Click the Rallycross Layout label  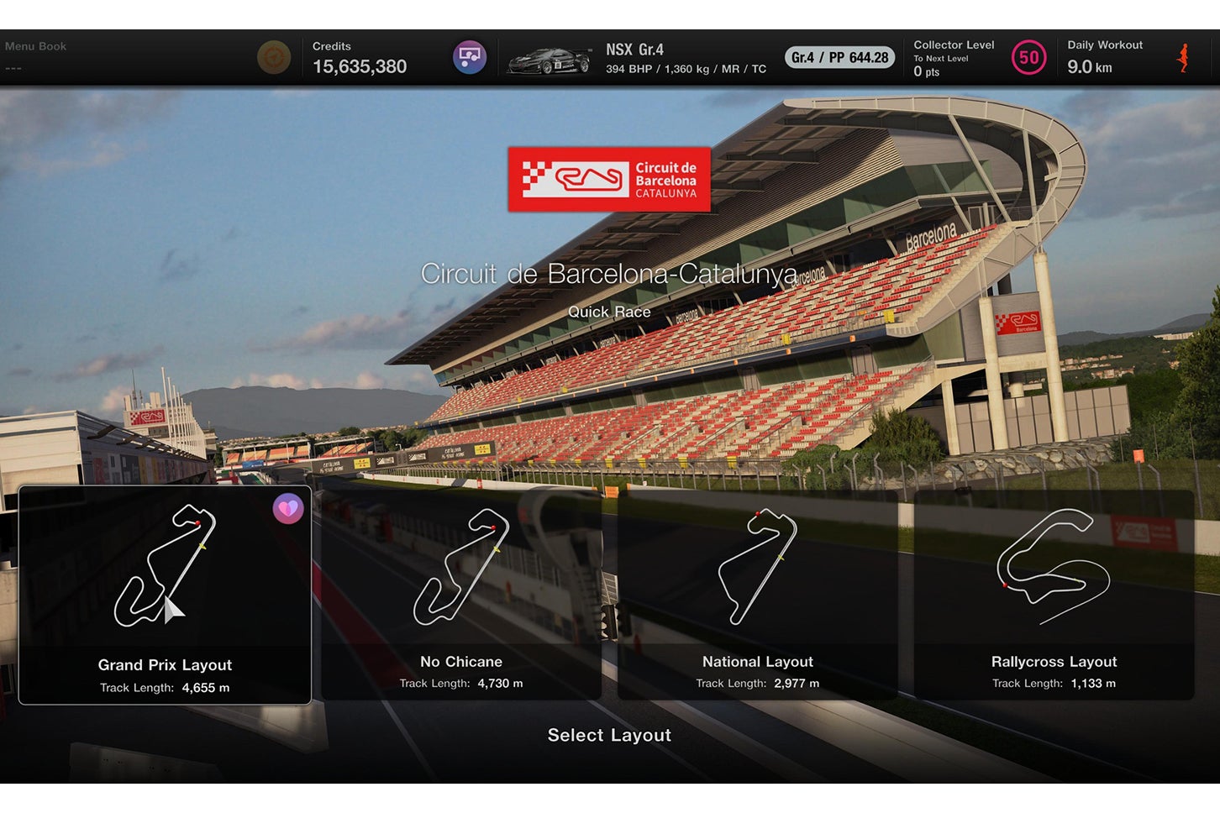click(x=1054, y=662)
